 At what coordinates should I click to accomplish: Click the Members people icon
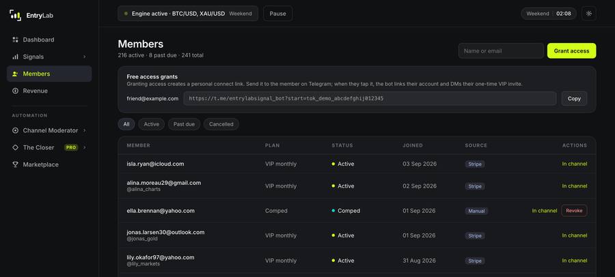click(x=15, y=74)
